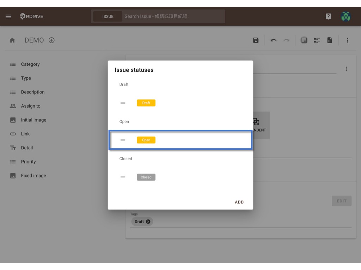Grab the drag handle of Draft status
This screenshot has width=361, height=270.
[x=123, y=103]
